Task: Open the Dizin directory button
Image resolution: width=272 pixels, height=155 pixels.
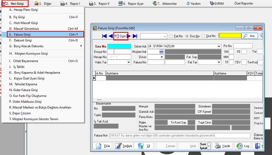Action: 121,36
